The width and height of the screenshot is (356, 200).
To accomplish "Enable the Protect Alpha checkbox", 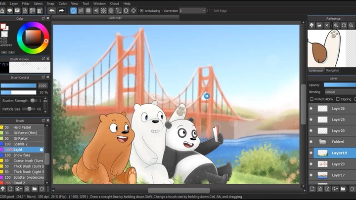I will (311, 99).
